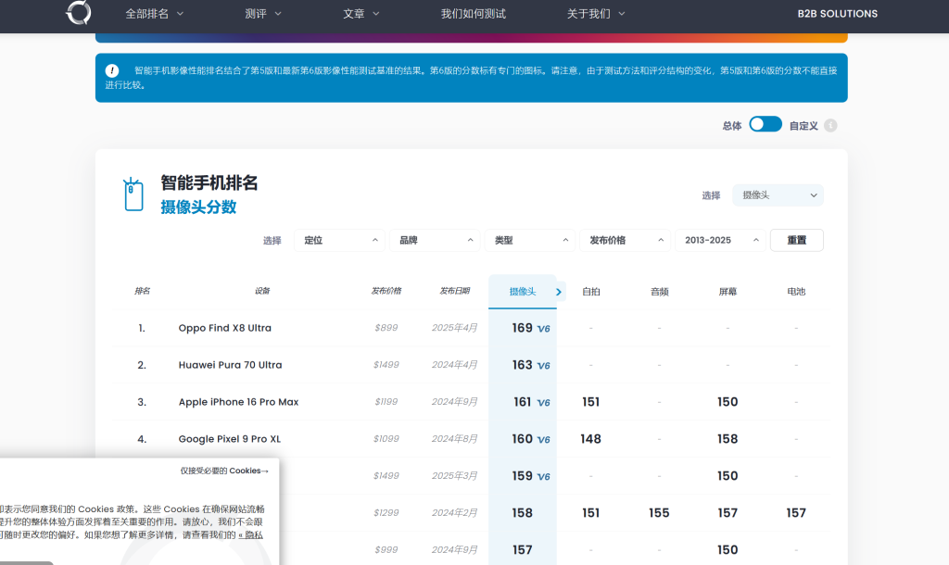
Task: Click Pixel 9 Pro XL selfie score 148
Action: click(x=590, y=439)
